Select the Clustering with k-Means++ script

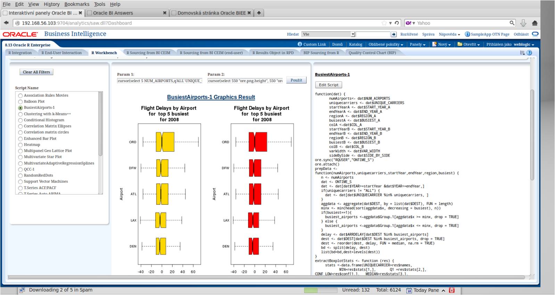point(20,114)
